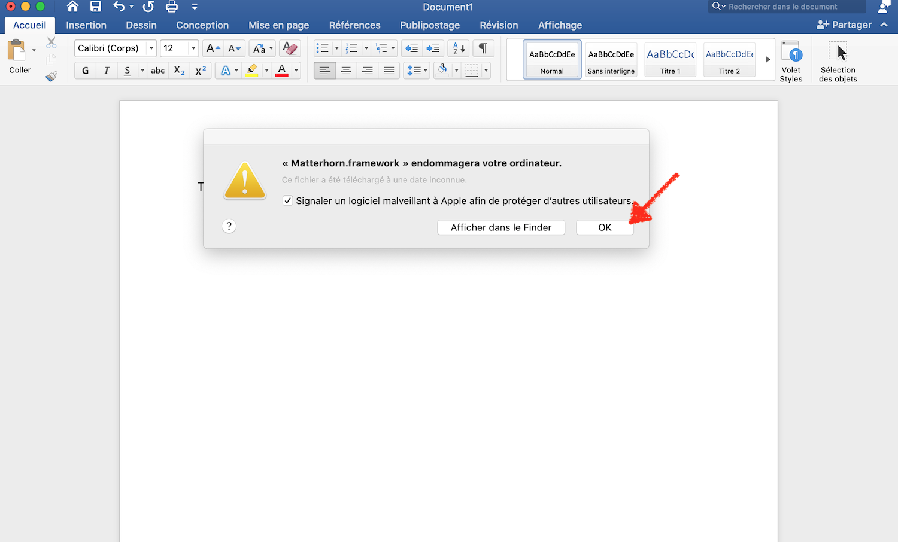
Task: Undo the last action
Action: coord(119,7)
